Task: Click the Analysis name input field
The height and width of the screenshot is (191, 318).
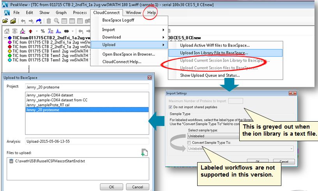Action: (87, 141)
